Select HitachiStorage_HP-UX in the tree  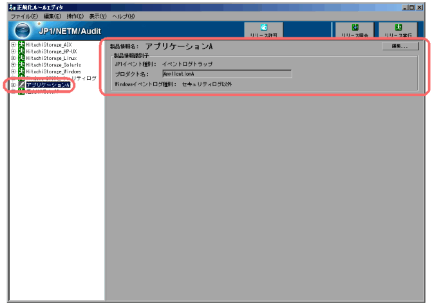click(x=52, y=51)
